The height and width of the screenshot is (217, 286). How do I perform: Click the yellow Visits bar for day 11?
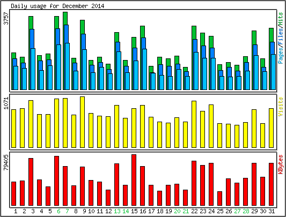pyautogui.click(x=99, y=132)
